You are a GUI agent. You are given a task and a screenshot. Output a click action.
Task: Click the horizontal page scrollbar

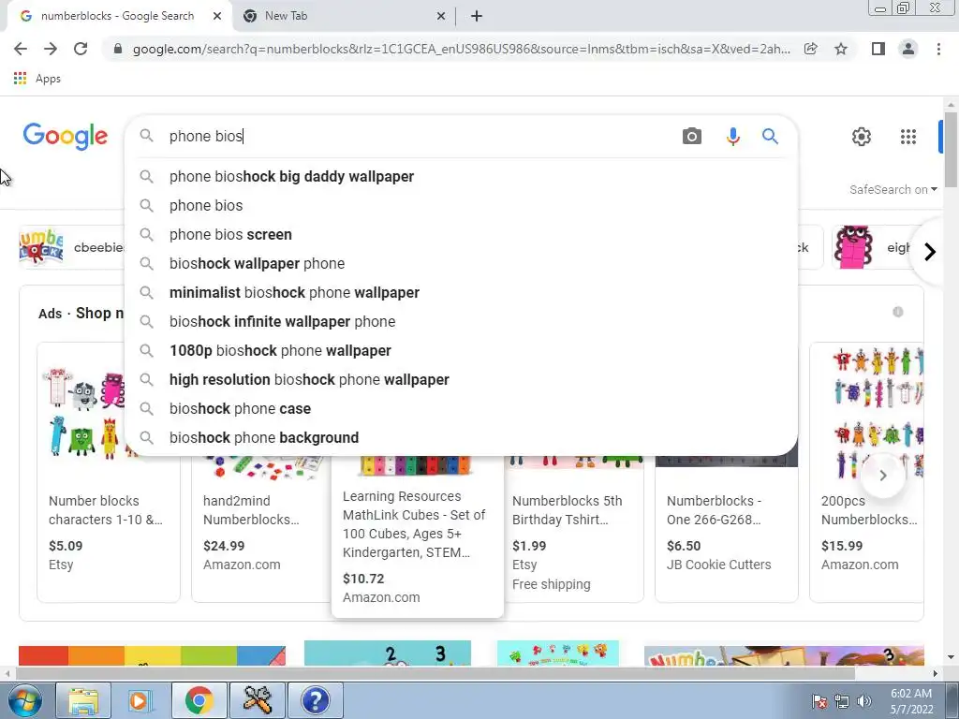pos(435,674)
